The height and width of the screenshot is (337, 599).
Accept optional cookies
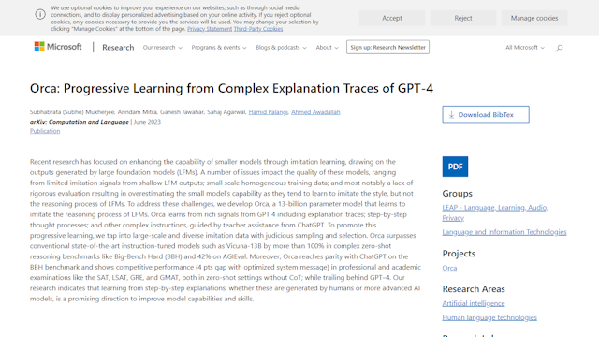(x=392, y=18)
